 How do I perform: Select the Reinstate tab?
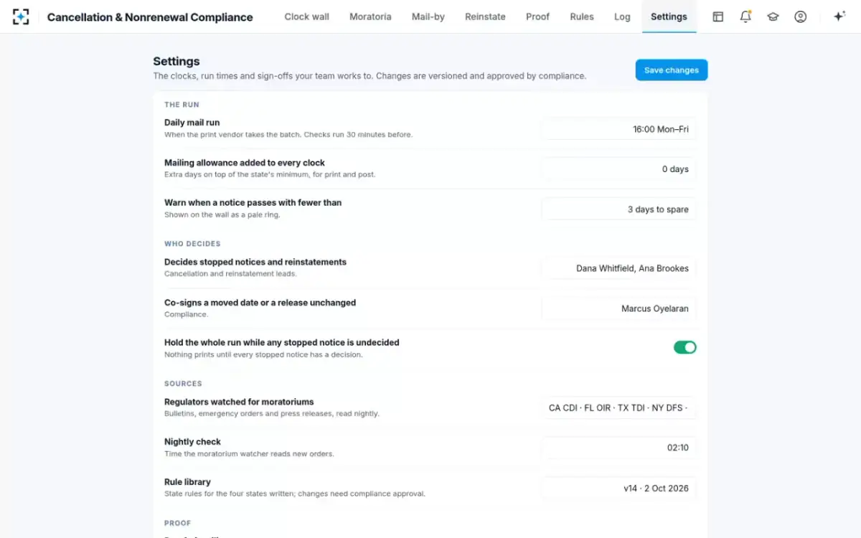click(x=485, y=16)
